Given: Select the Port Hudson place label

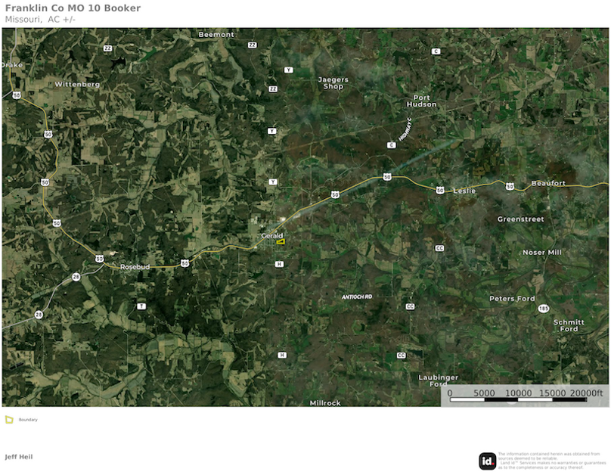Looking at the screenshot, I should 421,101.
